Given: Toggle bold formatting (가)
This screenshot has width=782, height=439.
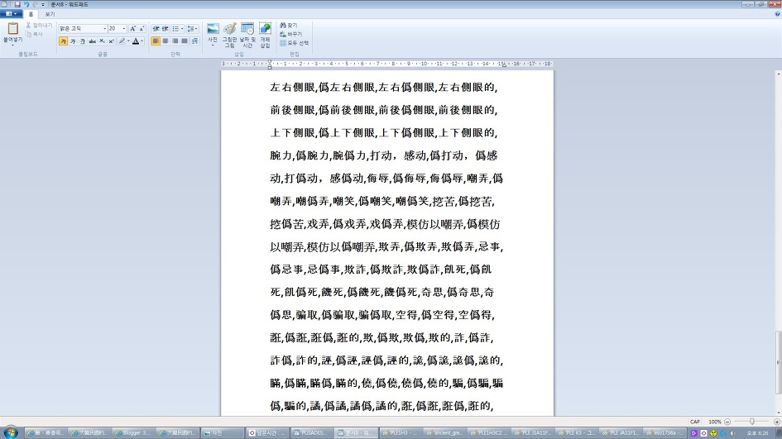Looking at the screenshot, I should 63,41.
